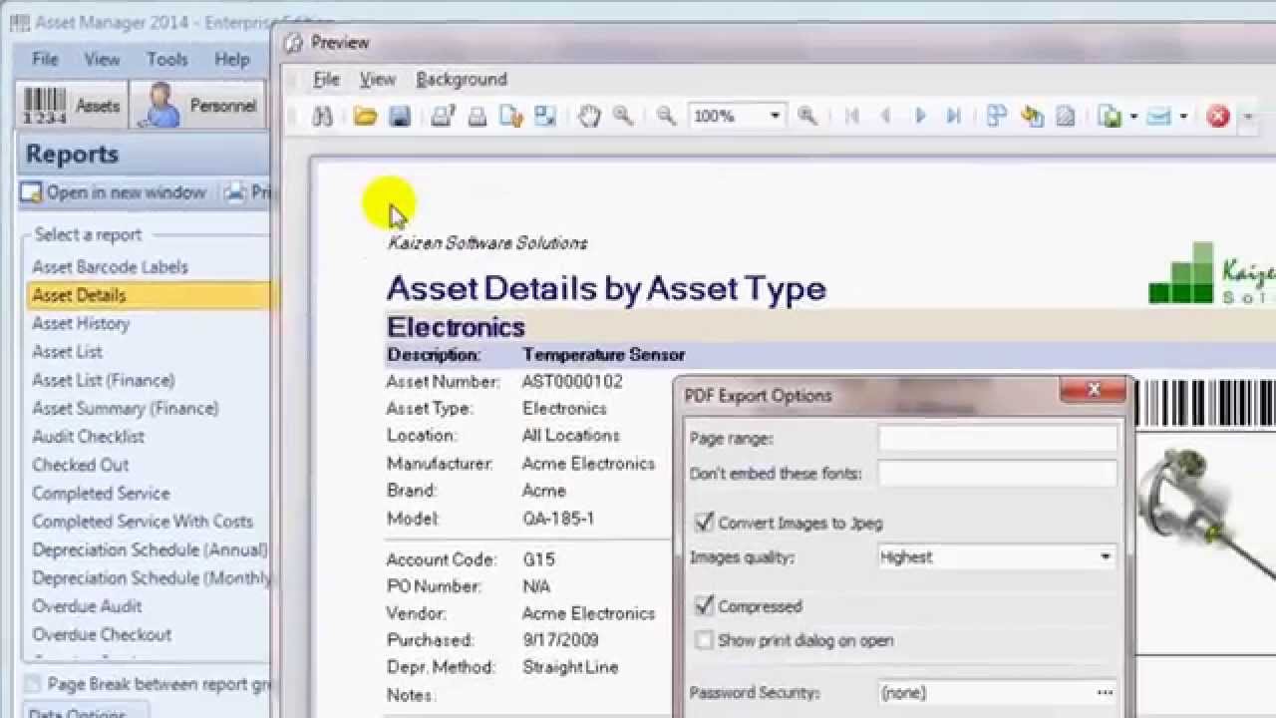The height and width of the screenshot is (718, 1276).
Task: Toggle Page Break between report groups checkbox
Action: point(34,684)
